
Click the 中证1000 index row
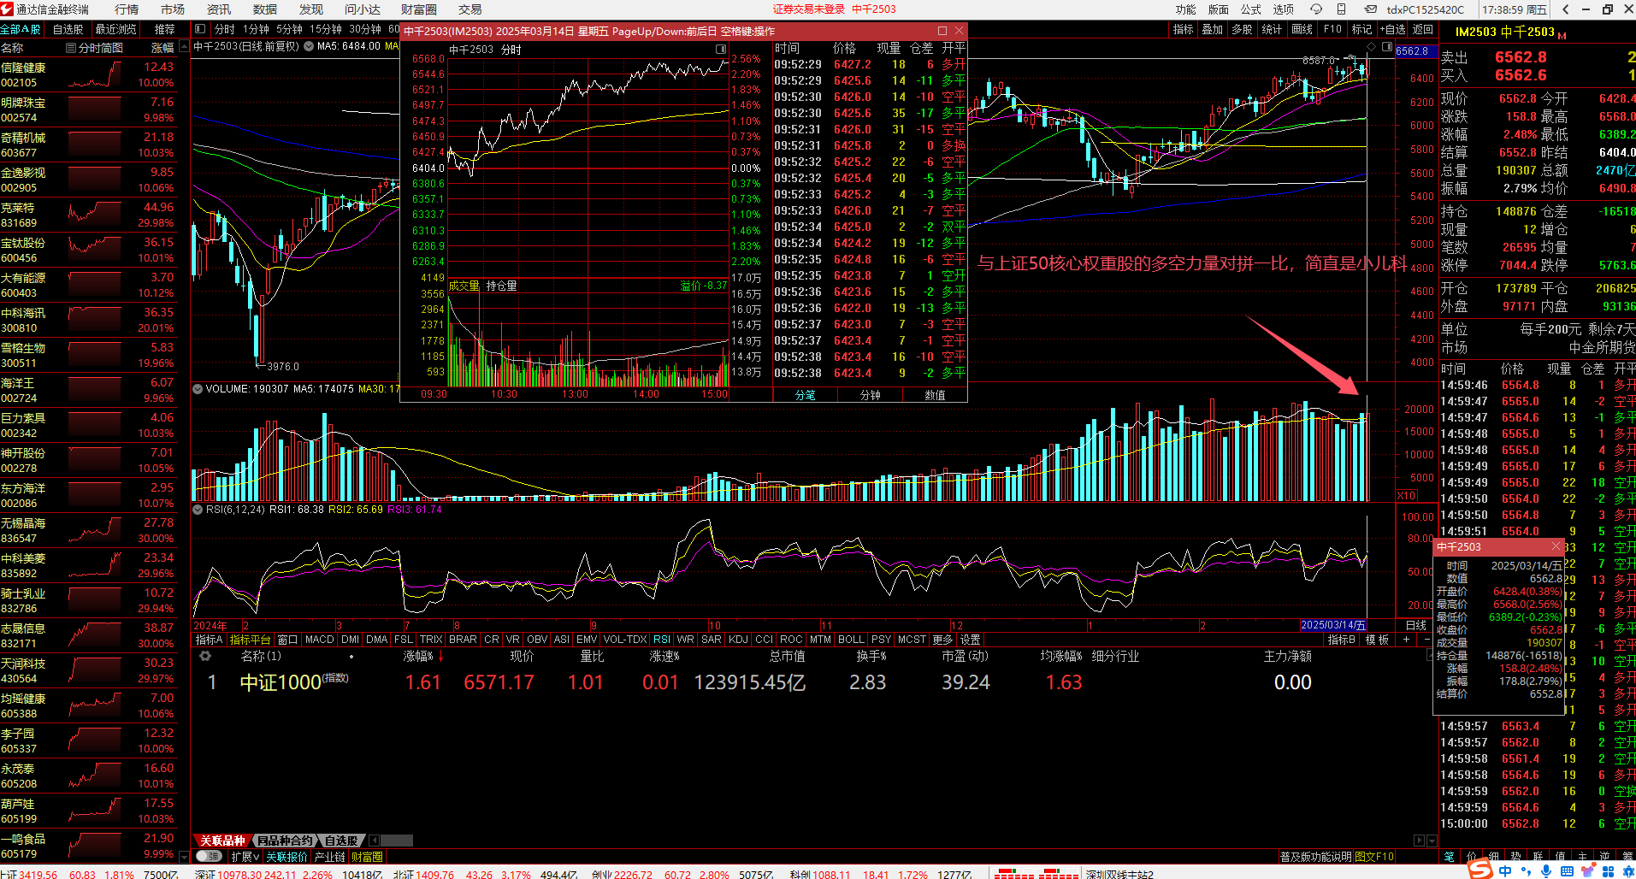pos(812,682)
